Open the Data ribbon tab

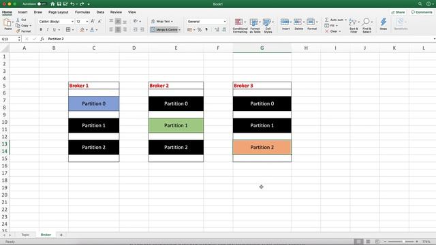tap(100, 12)
